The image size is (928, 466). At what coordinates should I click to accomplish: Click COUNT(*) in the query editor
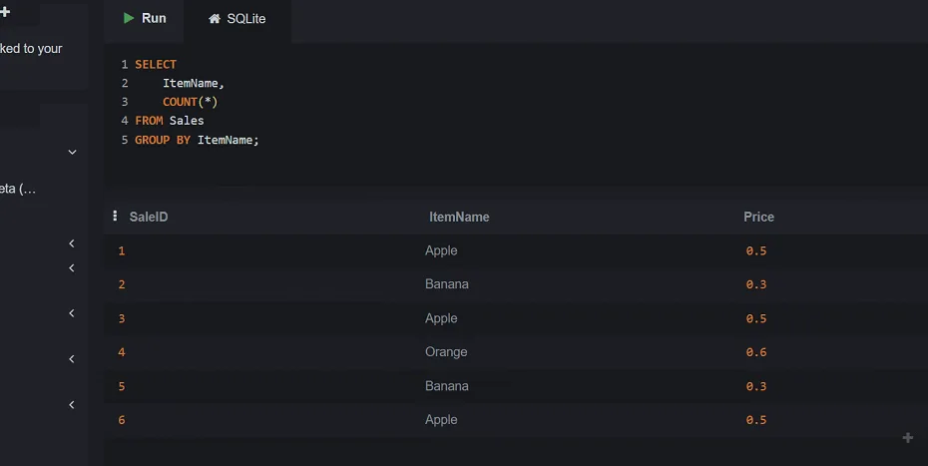190,102
